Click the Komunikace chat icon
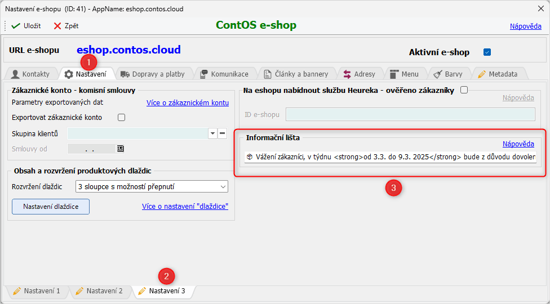The height and width of the screenshot is (304, 550). (204, 74)
